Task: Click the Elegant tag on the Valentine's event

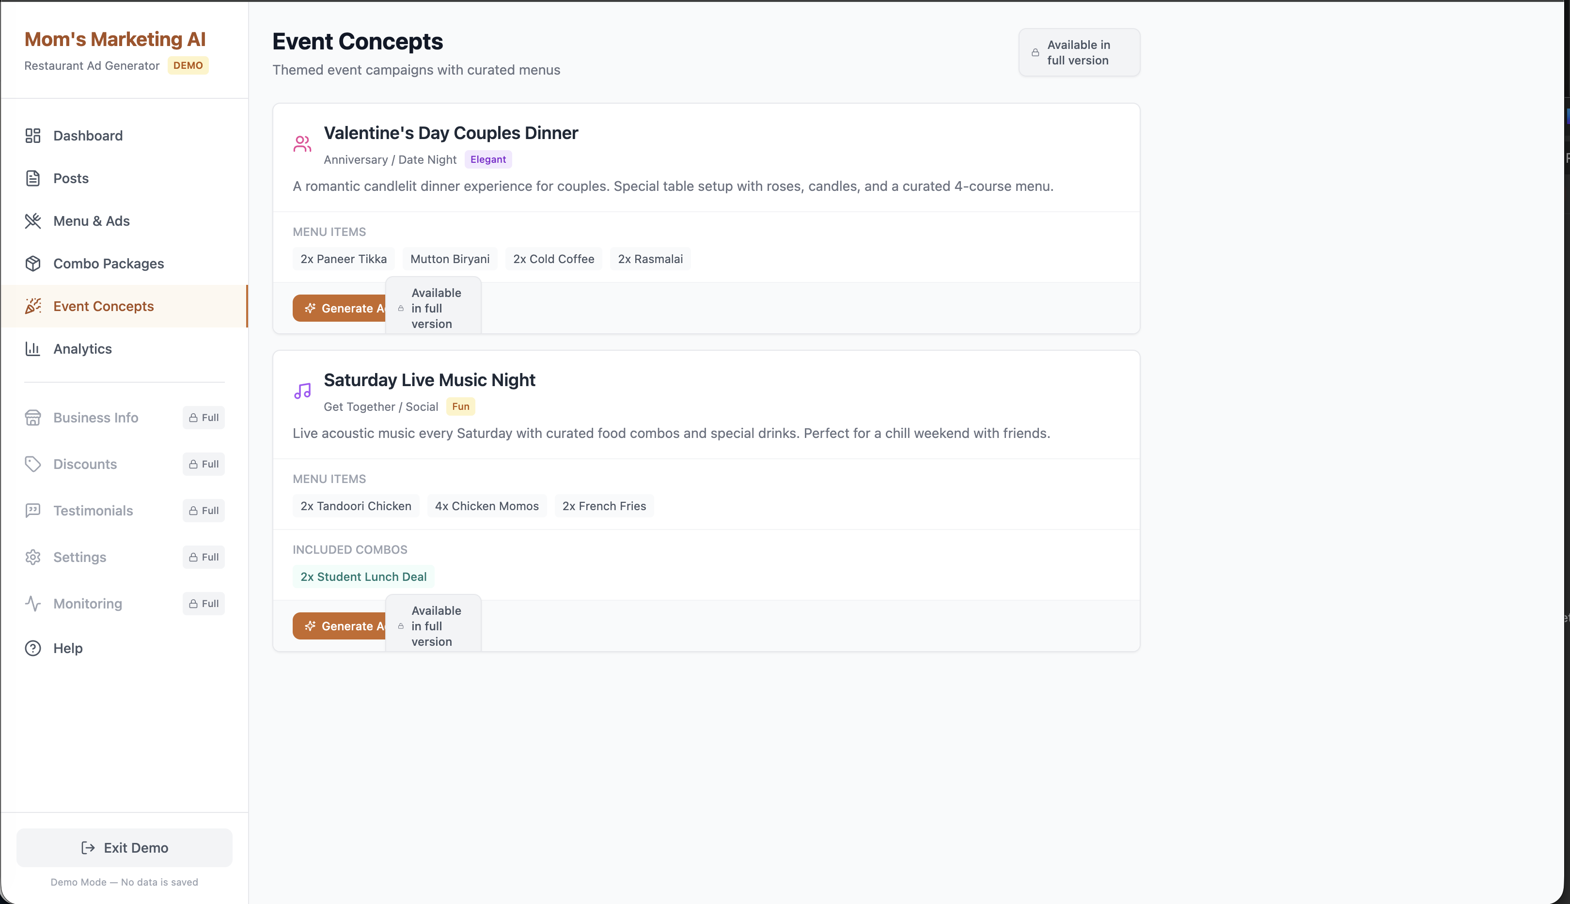Action: 487,159
